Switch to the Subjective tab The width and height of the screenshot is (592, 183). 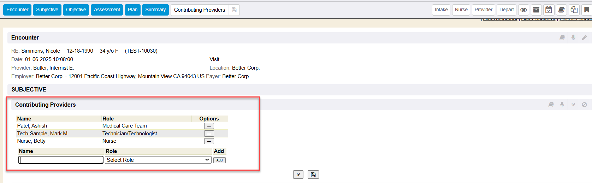tap(47, 10)
